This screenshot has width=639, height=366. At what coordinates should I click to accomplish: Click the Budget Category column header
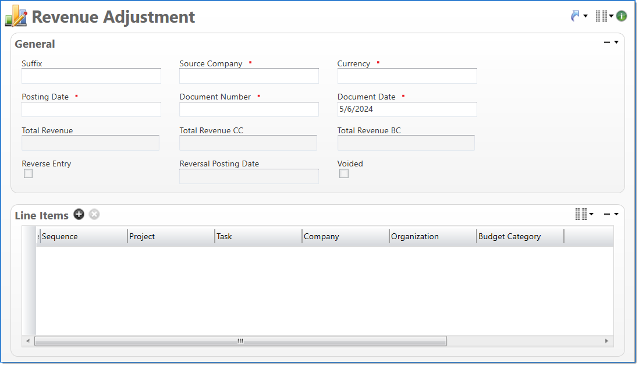(519, 237)
